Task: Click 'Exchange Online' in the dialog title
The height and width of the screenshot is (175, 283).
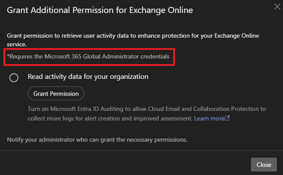Action: (x=167, y=9)
